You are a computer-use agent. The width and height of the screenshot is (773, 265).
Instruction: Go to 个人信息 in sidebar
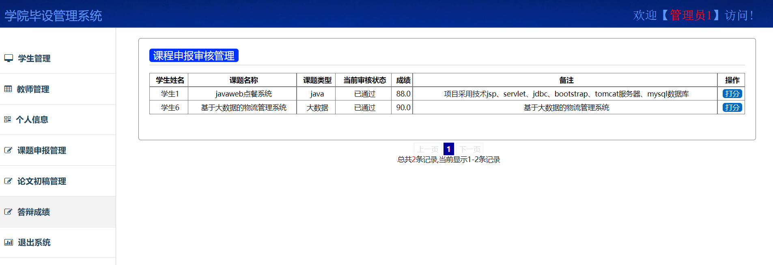click(x=32, y=120)
